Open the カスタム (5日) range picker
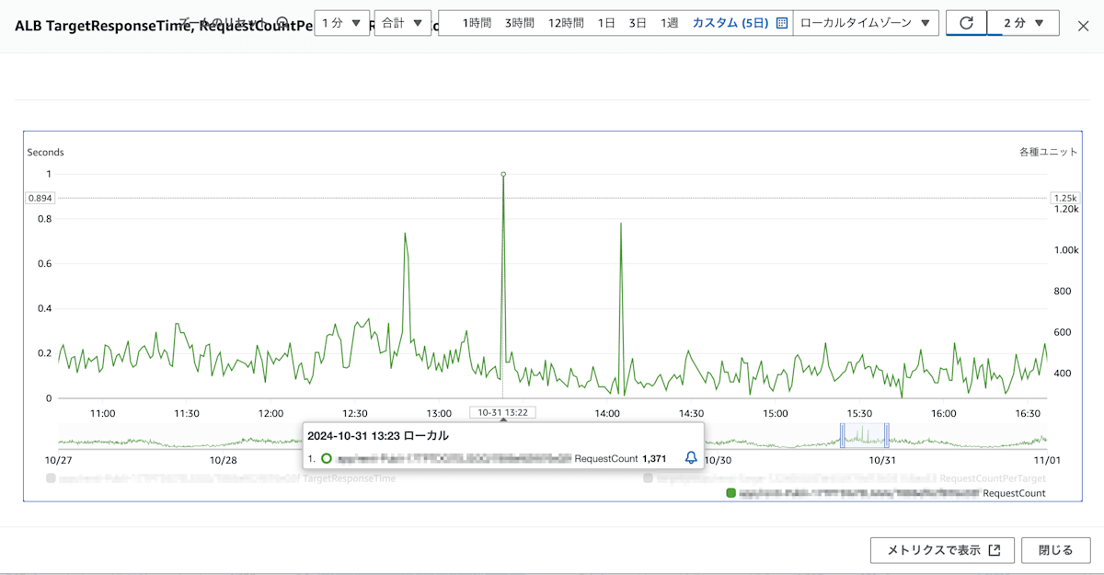The width and height of the screenshot is (1104, 575). (x=740, y=23)
